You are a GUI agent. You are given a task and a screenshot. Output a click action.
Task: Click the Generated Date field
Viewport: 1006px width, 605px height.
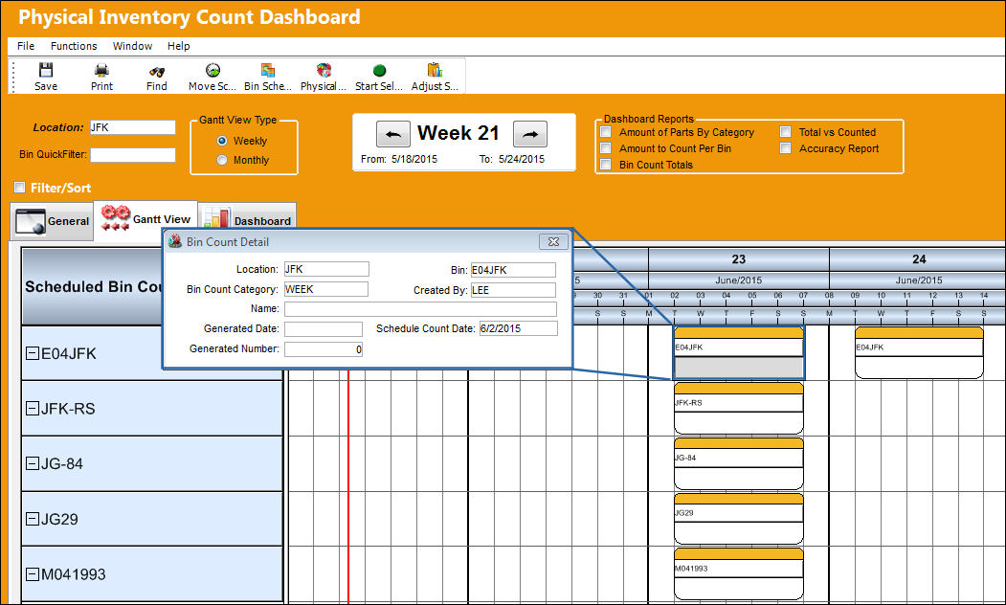tap(324, 328)
